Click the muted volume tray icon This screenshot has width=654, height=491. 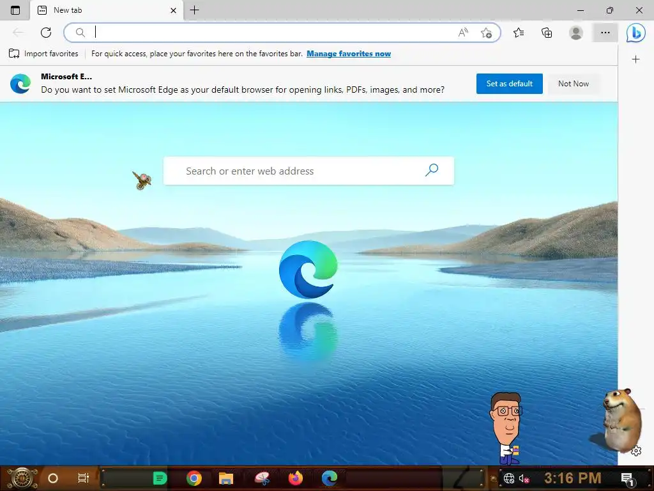(524, 478)
